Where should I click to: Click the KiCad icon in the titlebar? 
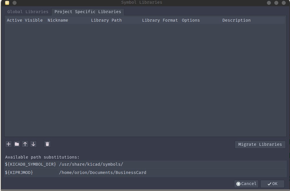7,2
